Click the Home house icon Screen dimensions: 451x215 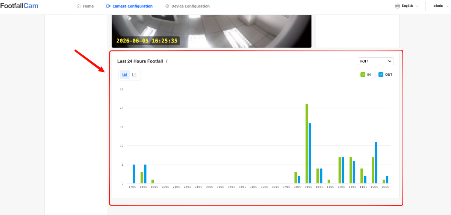coord(79,6)
